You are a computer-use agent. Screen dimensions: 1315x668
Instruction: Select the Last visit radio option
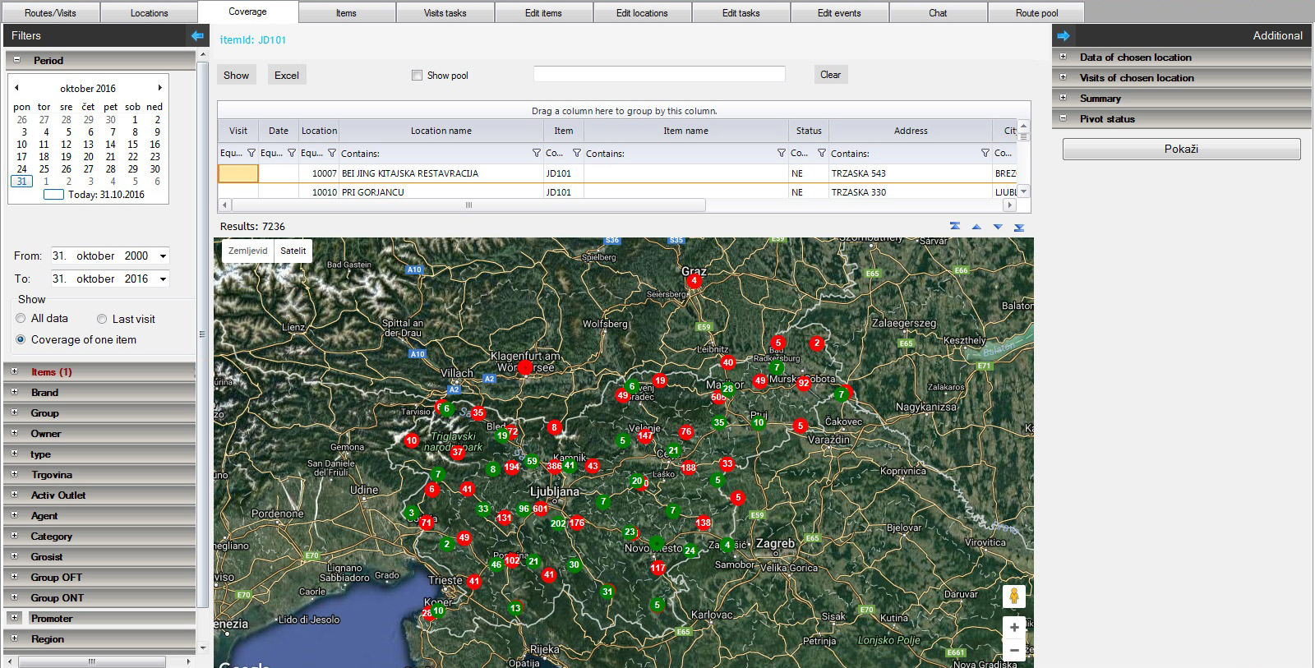[102, 319]
